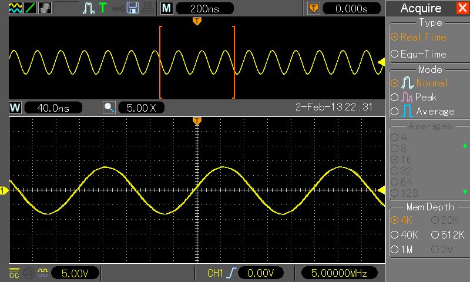Select 20K memory depth

tap(445, 220)
